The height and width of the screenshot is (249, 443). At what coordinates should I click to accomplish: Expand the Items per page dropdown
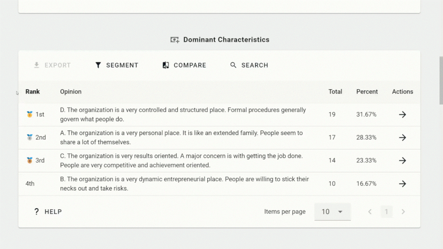(333, 212)
